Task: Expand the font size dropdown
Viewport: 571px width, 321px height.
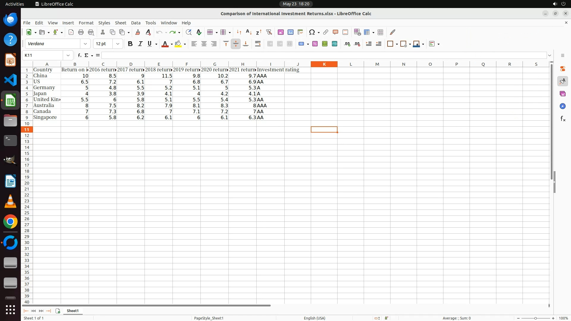Action: 118,44
